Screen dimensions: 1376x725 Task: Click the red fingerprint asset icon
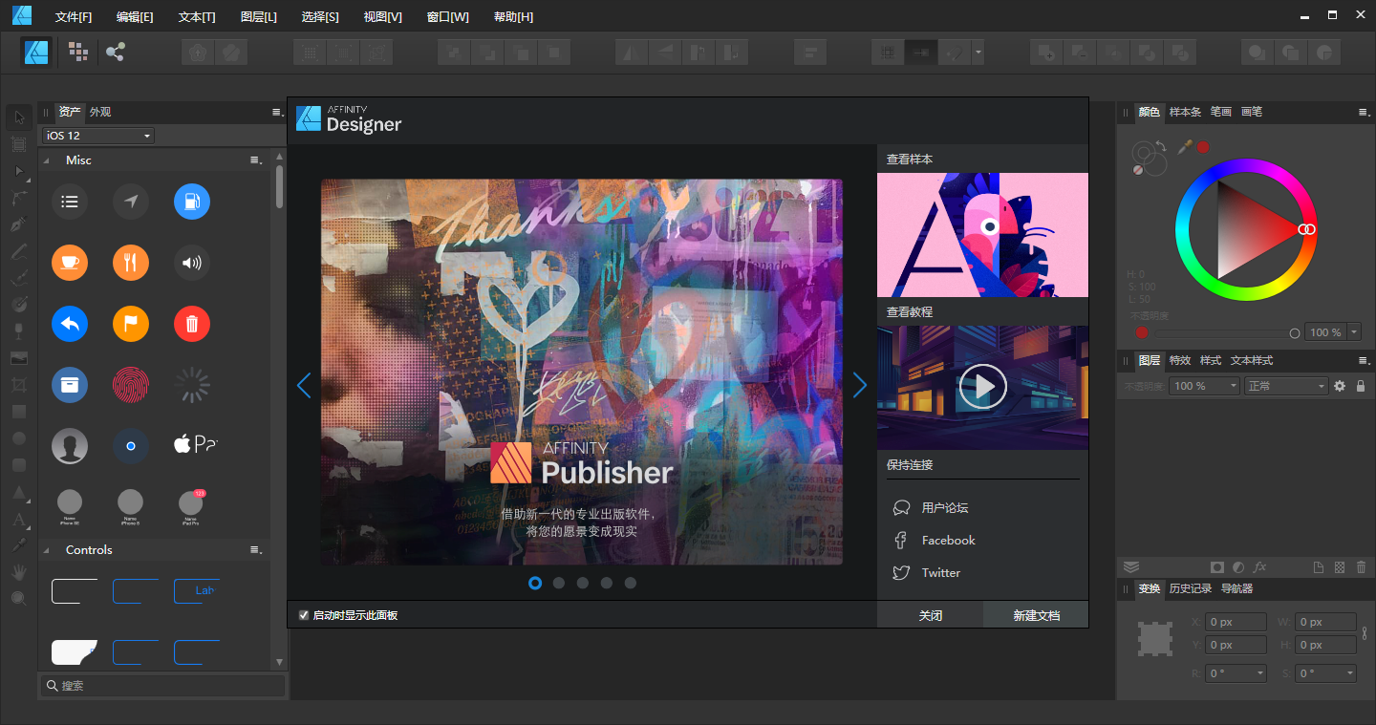(x=131, y=385)
